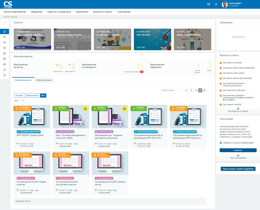Switch to compact list view icon

point(205,90)
